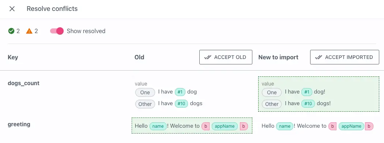Viewport: 384px width, 143px height.
Task: Select old greeting translation box
Action: 192,126
